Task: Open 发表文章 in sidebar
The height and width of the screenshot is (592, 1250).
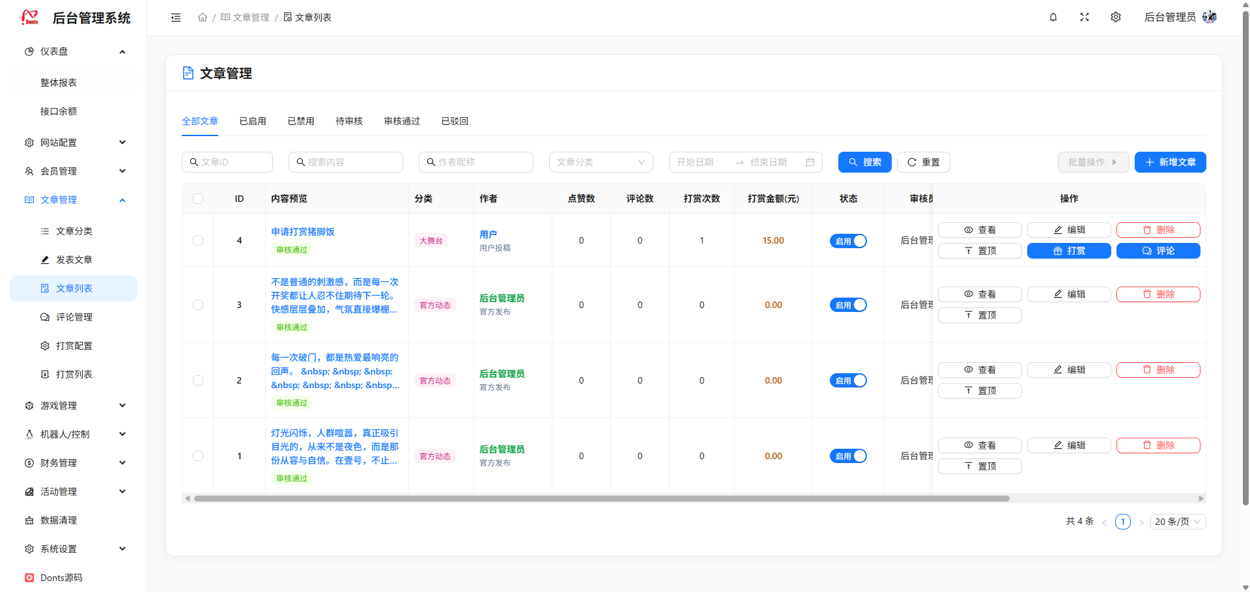Action: (x=74, y=260)
